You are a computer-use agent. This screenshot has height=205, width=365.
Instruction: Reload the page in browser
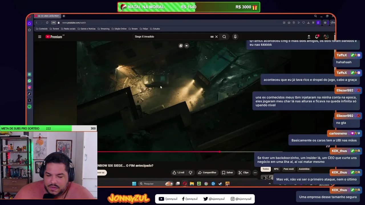coord(47,22)
